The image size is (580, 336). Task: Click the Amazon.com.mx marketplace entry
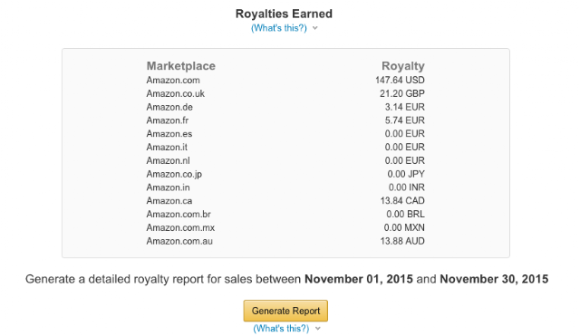pos(180,227)
